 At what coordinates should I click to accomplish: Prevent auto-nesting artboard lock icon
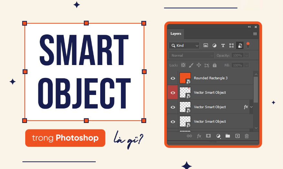pos(207,65)
